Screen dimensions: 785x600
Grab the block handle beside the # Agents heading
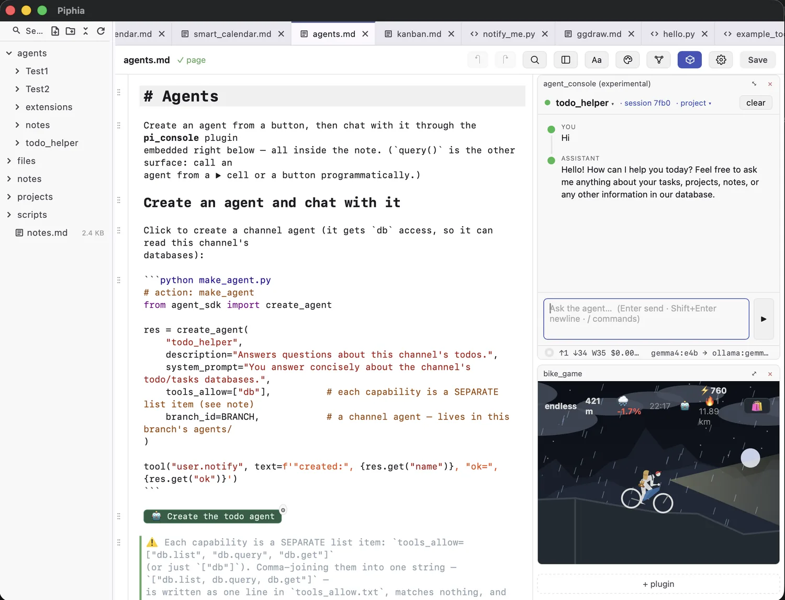119,92
